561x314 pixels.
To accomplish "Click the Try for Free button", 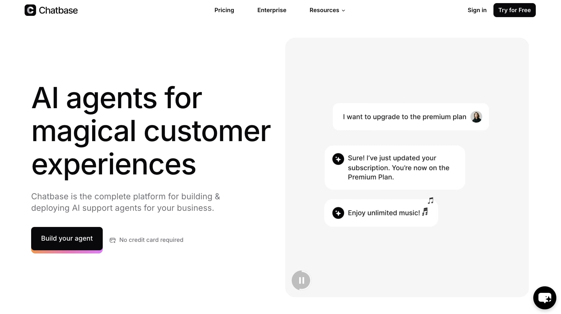I will [514, 10].
